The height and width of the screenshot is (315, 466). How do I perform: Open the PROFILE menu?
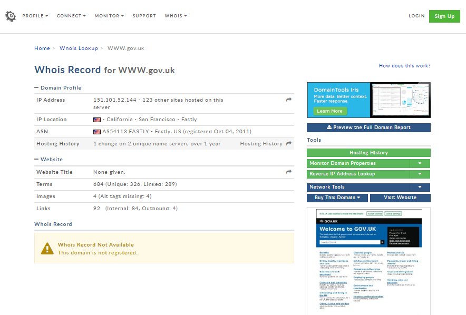[35, 16]
